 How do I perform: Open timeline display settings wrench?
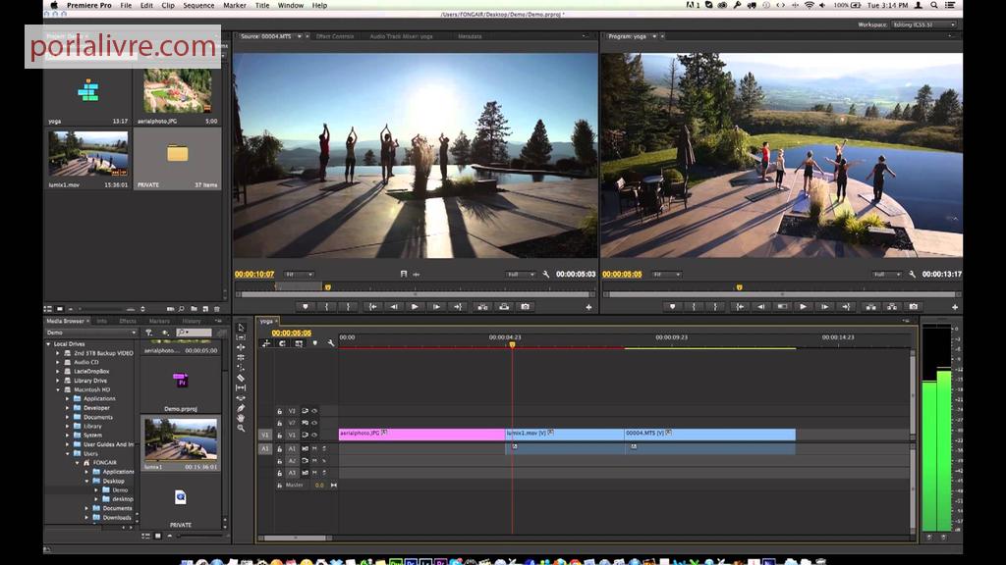(331, 344)
